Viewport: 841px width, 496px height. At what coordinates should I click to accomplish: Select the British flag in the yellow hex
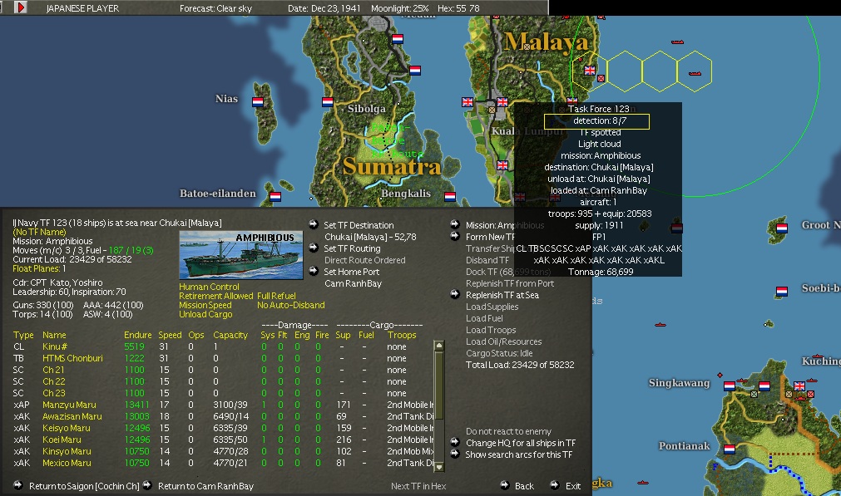pyautogui.click(x=590, y=70)
